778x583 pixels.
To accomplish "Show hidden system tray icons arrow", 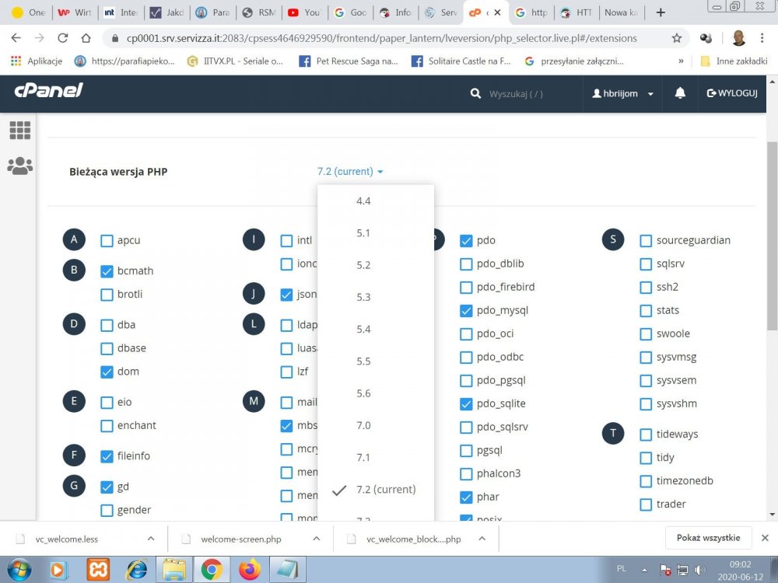I will pos(644,570).
